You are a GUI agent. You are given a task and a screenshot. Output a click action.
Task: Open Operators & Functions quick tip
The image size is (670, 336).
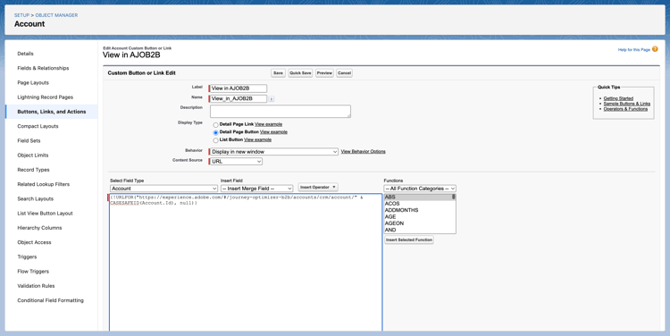coord(625,109)
